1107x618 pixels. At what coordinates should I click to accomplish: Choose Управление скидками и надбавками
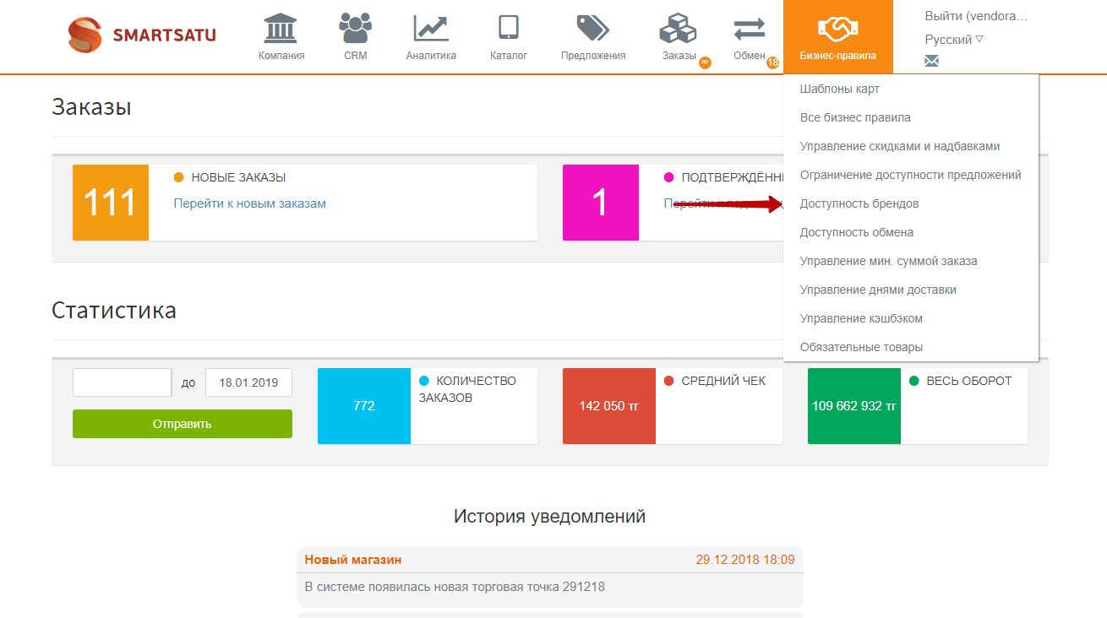pyautogui.click(x=899, y=146)
